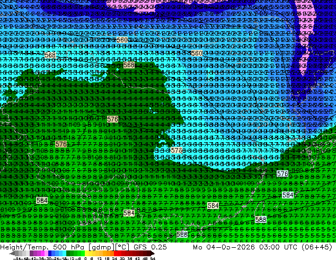Pick the darkest green legend swatch
336x260 pixels.
[x=68, y=253]
